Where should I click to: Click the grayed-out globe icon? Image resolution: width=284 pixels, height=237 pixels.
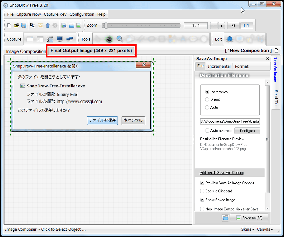55,25
